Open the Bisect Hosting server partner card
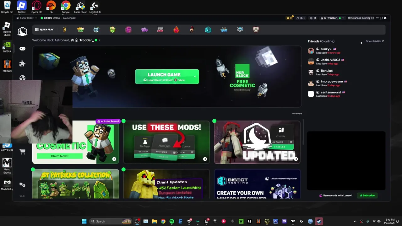The image size is (402, 226). (257, 184)
